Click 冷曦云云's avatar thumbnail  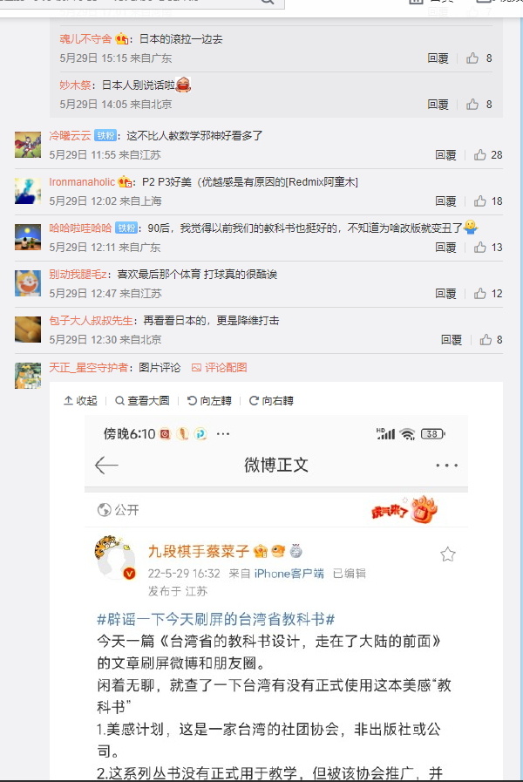(28, 145)
